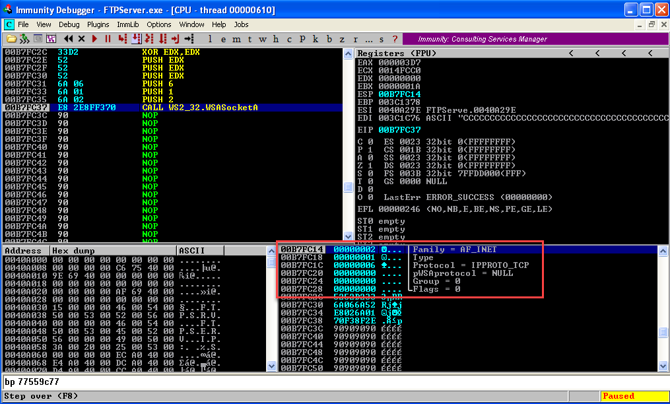The width and height of the screenshot is (670, 404).
Task: Click the Address column header in dump
Action: (26, 251)
